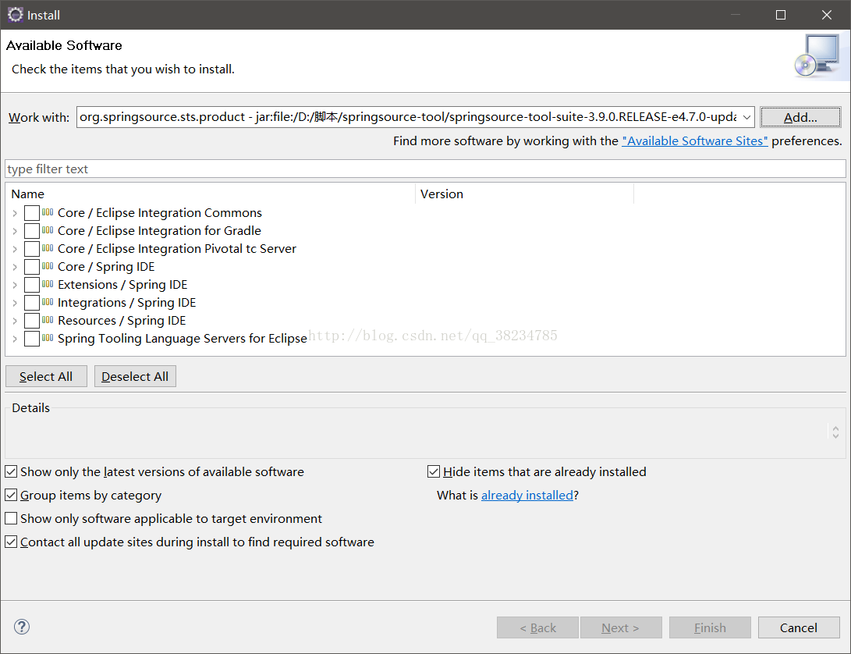Open the help question mark icon

[x=22, y=627]
